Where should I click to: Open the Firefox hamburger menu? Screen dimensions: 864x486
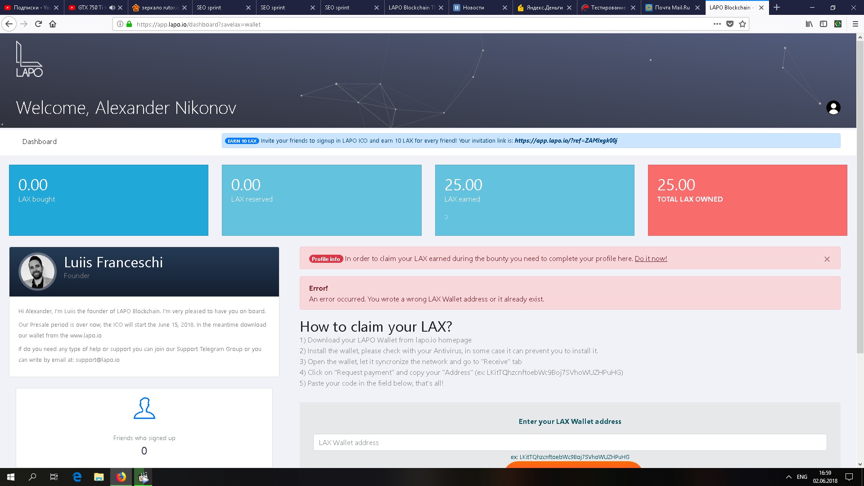click(x=855, y=24)
